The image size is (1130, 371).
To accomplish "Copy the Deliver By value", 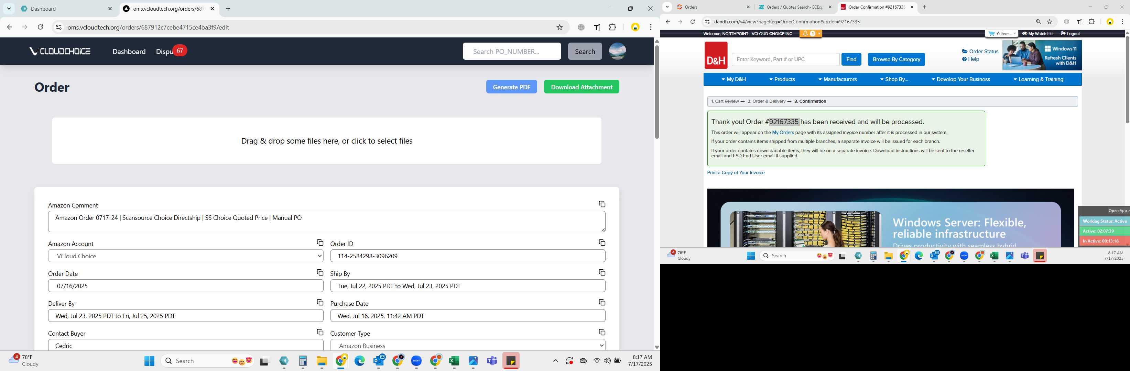I will coord(320,302).
